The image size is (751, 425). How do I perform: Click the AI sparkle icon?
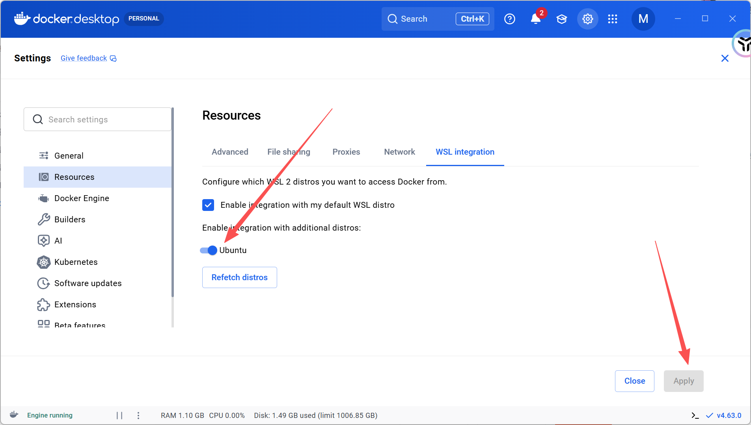click(43, 241)
